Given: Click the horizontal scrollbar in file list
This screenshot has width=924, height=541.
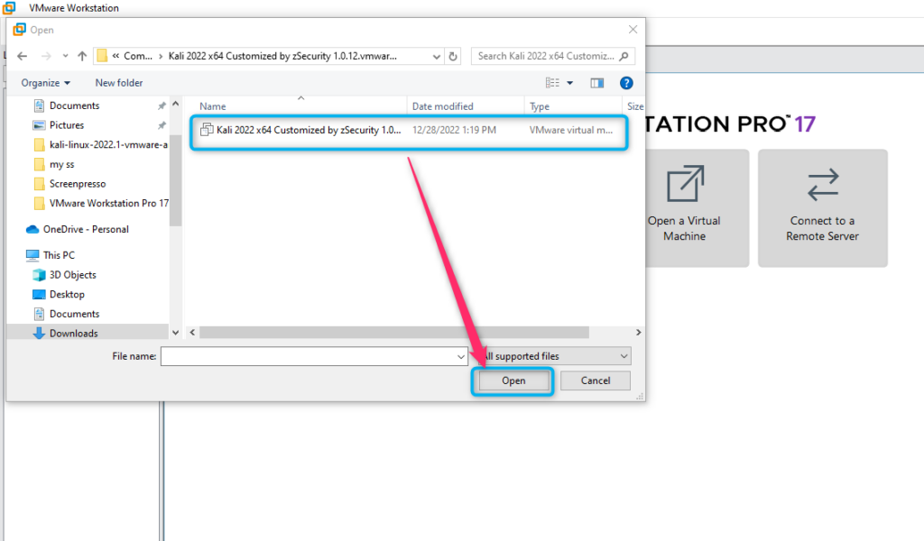Looking at the screenshot, I should 393,333.
